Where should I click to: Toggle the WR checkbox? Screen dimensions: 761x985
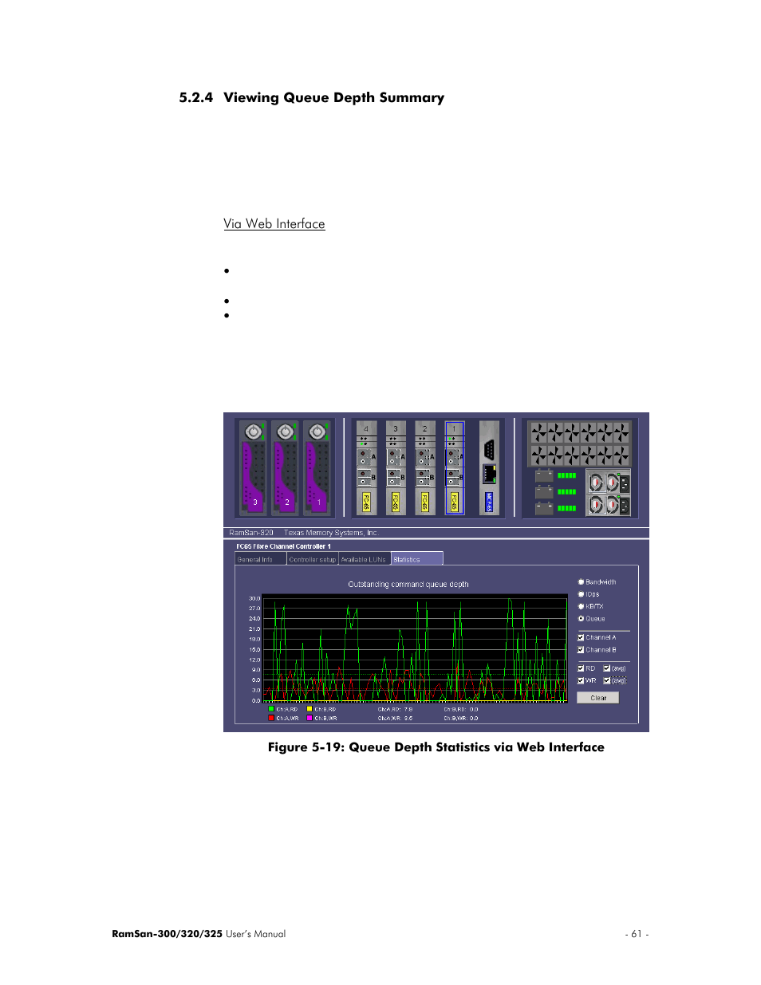click(x=581, y=680)
